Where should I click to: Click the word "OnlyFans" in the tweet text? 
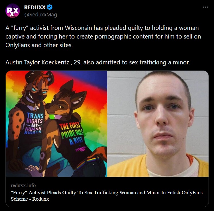point(18,45)
